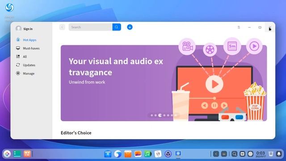Open the launcher from the dock
Image resolution: width=286 pixels, height=161 pixels.
(7, 154)
